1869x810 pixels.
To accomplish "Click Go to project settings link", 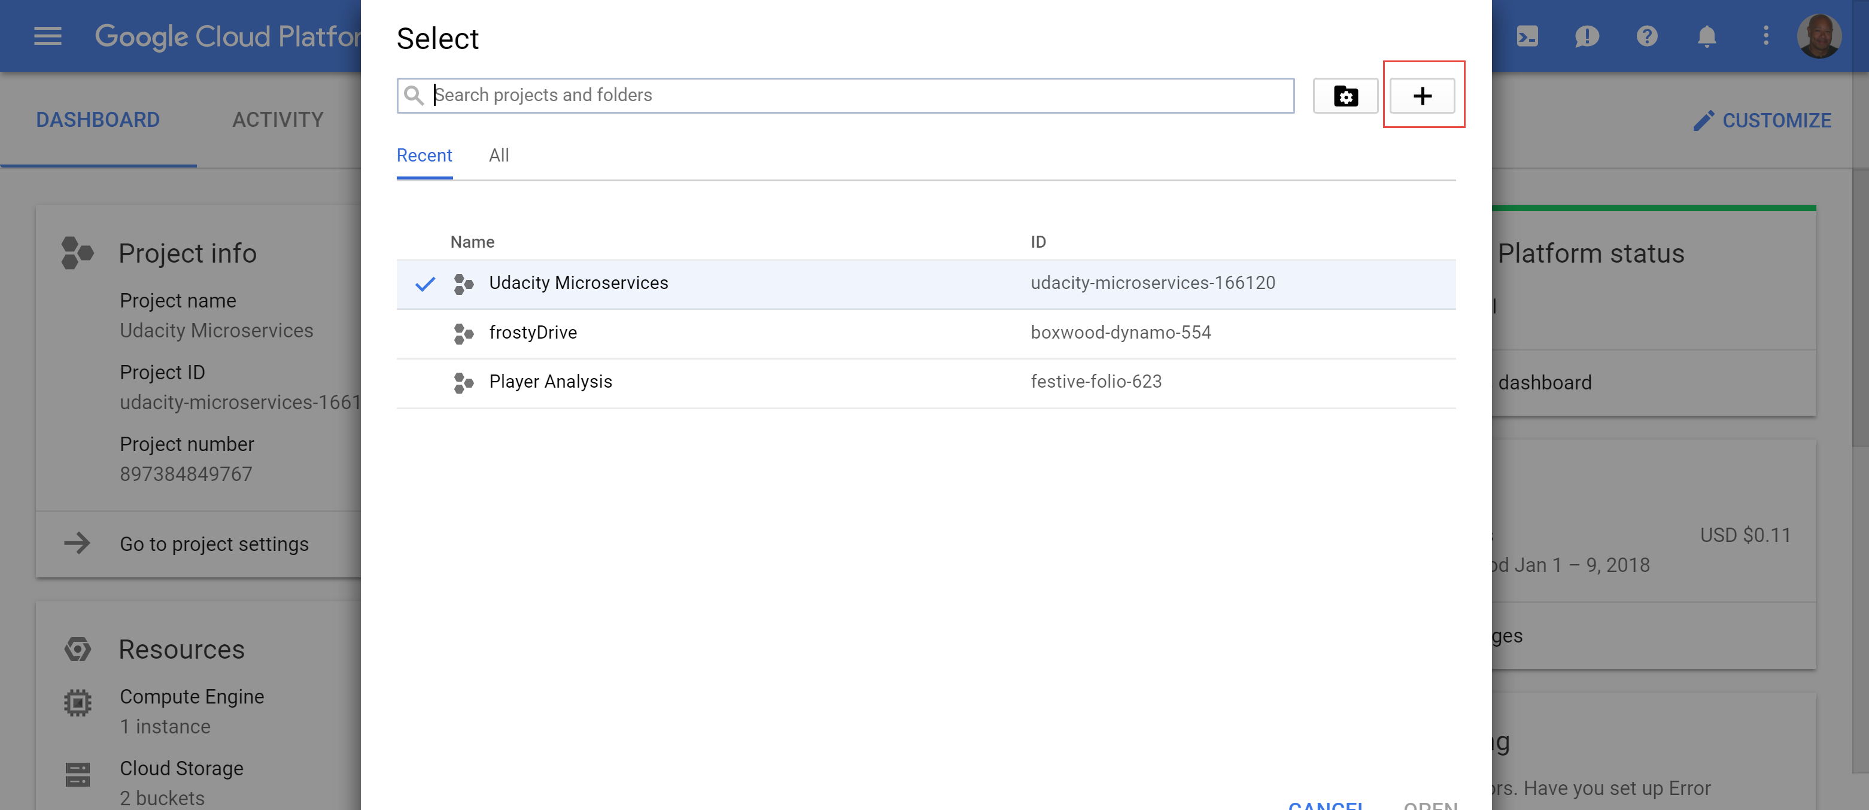I will click(x=214, y=544).
